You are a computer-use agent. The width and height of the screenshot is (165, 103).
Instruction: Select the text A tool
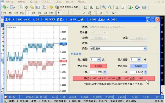pos(101,13)
